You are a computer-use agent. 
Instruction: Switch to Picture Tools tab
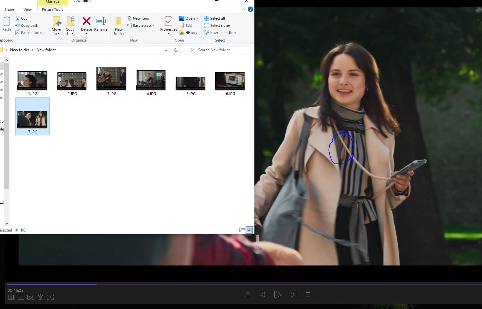click(x=52, y=9)
